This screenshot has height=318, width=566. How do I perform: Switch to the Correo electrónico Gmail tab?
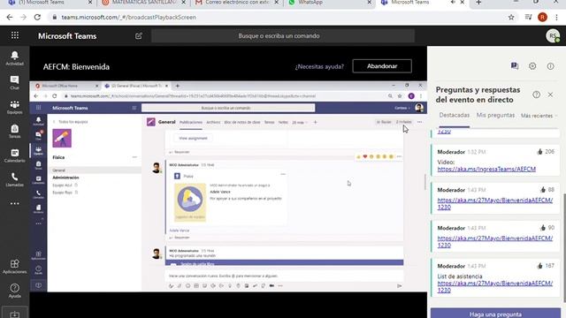pos(236,3)
